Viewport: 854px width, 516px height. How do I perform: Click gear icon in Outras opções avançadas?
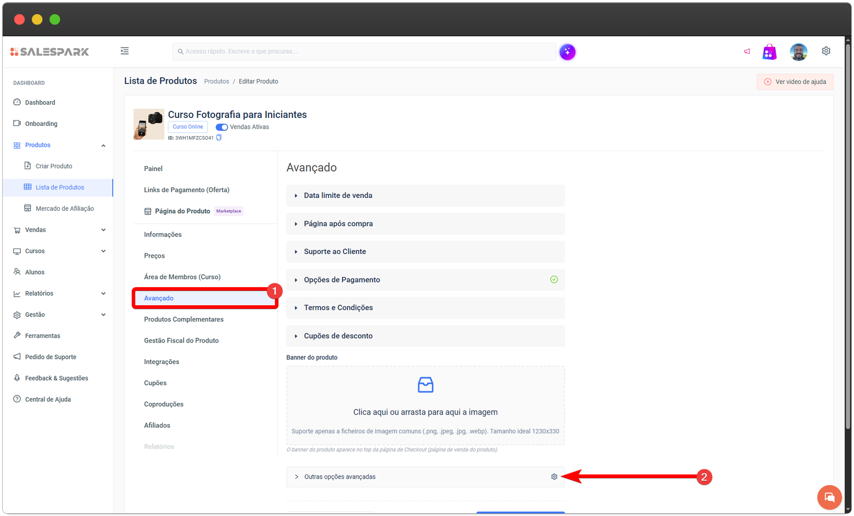click(554, 477)
